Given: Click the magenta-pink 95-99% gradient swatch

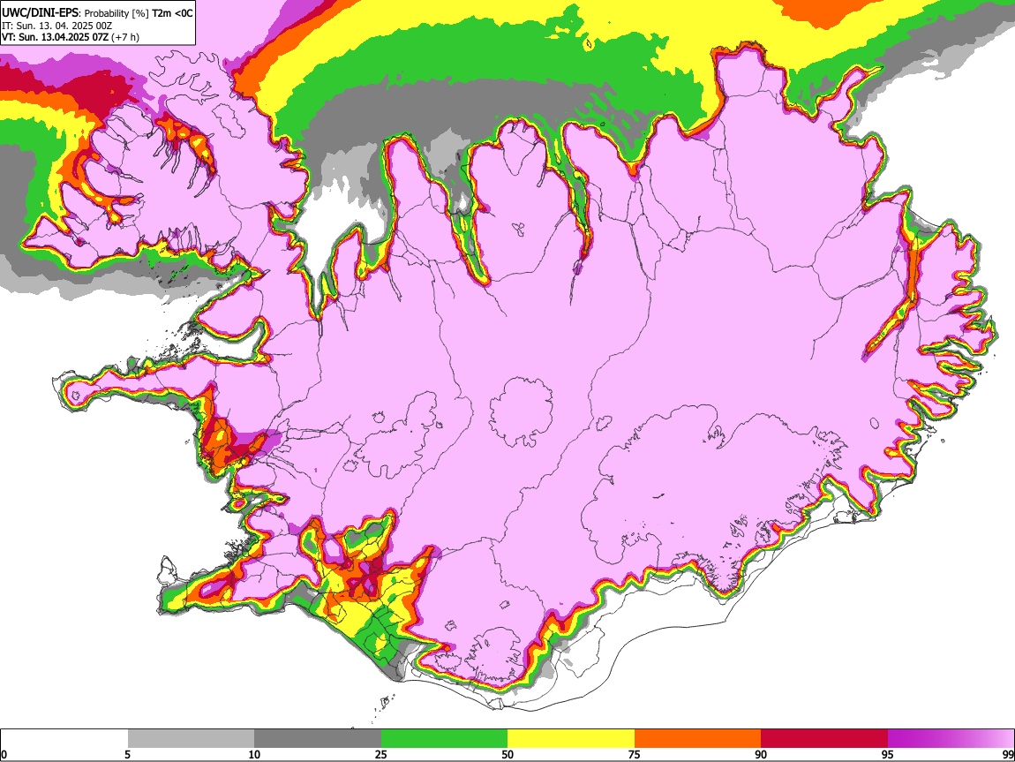Looking at the screenshot, I should click(951, 738).
